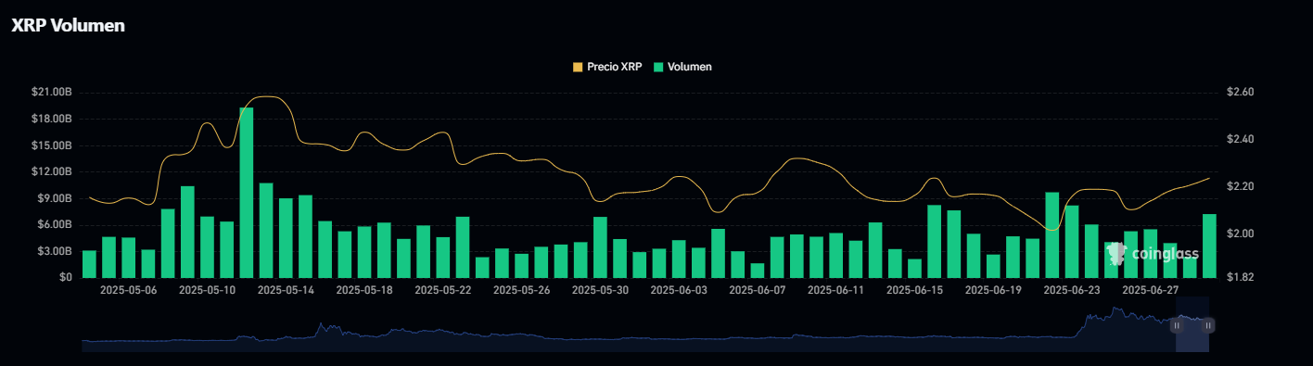Click the green Volumen legend swatch

(x=658, y=68)
